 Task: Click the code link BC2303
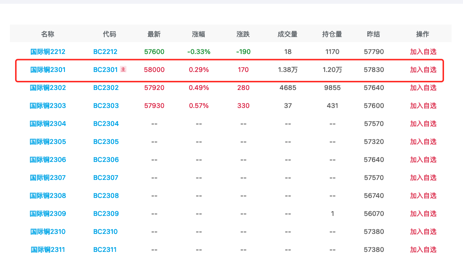click(106, 106)
